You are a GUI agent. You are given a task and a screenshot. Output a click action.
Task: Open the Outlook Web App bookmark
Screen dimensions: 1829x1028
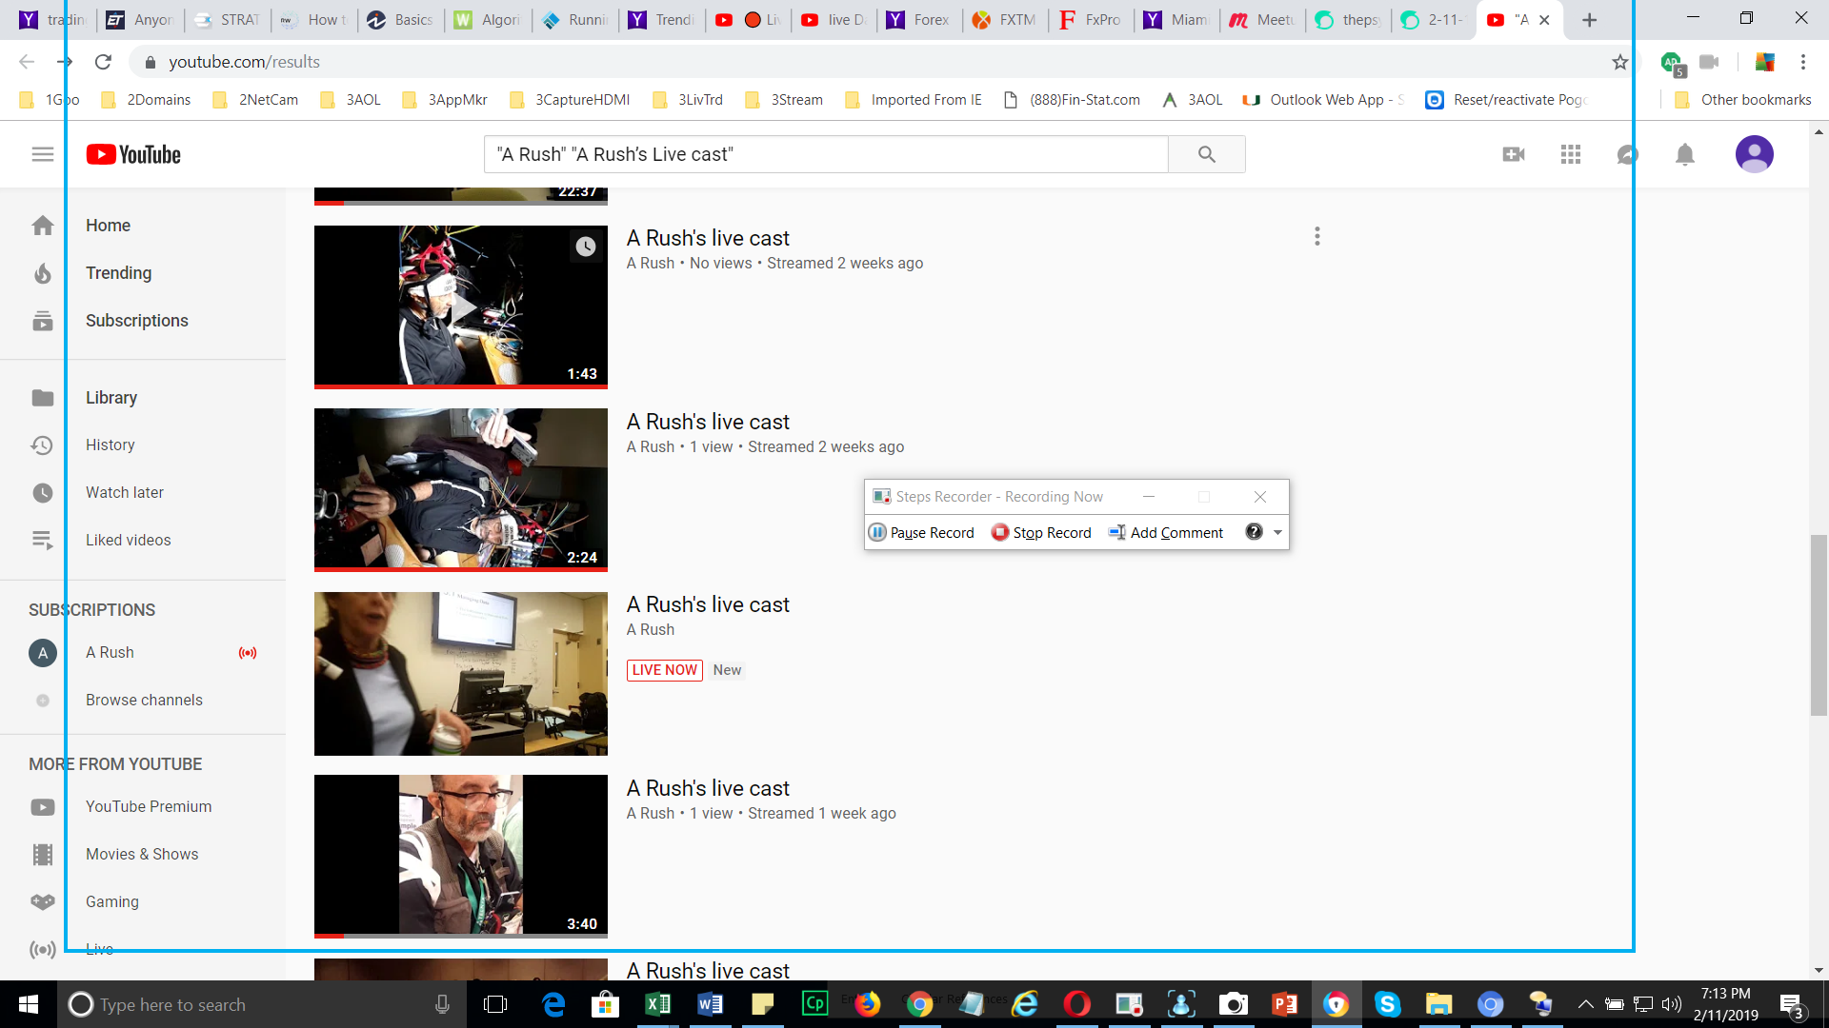(1324, 100)
